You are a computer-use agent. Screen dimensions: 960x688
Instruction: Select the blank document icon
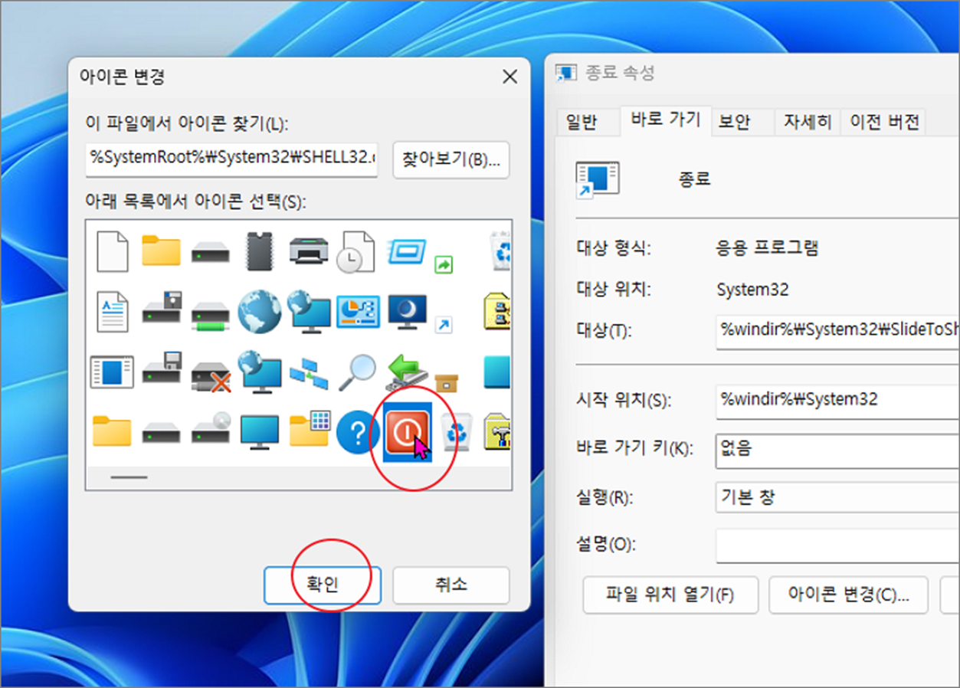pyautogui.click(x=112, y=251)
